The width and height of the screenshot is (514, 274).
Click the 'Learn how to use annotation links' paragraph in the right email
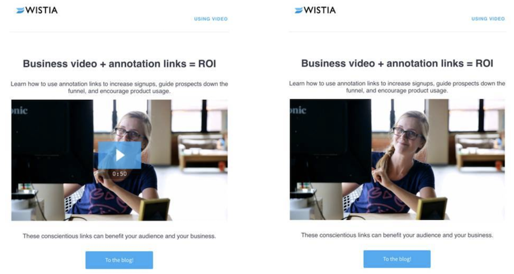(397, 87)
